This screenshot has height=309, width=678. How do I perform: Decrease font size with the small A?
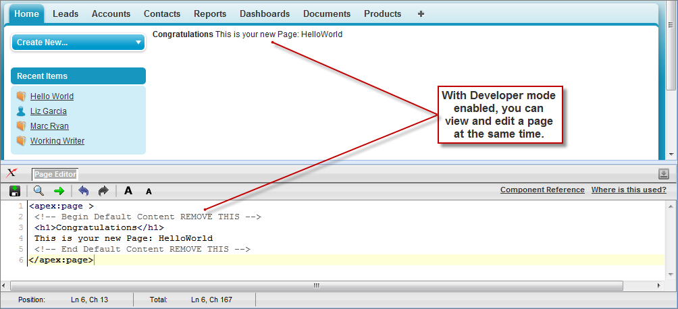click(x=149, y=192)
